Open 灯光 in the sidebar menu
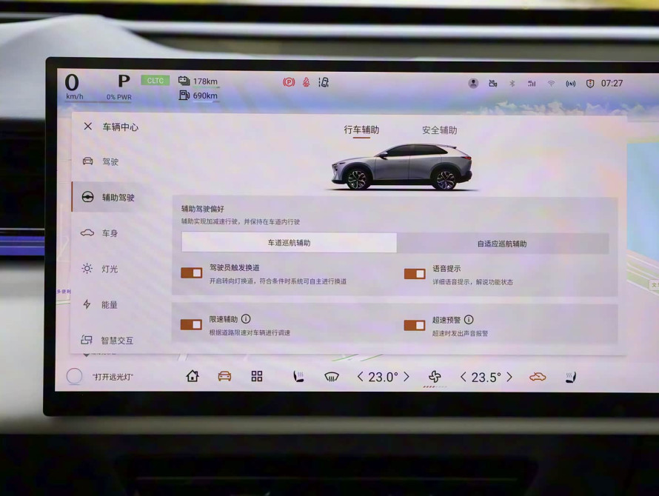Screen dimensions: 659x496 [x=110, y=269]
